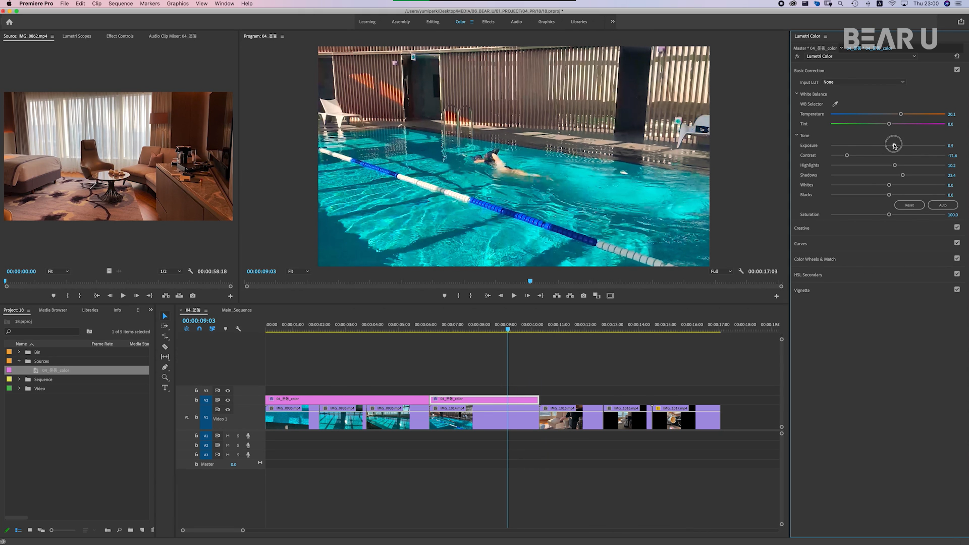Select the Type tool

coord(165,388)
